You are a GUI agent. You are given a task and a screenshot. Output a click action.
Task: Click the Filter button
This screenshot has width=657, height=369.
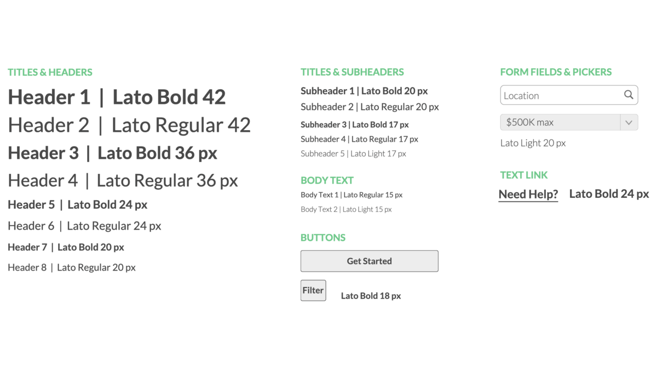313,290
